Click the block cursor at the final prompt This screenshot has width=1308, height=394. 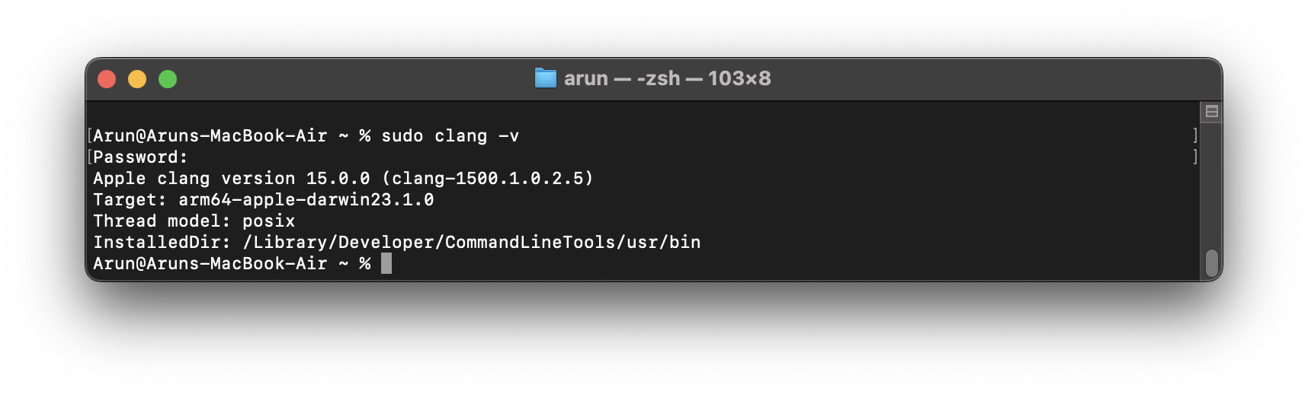386,263
